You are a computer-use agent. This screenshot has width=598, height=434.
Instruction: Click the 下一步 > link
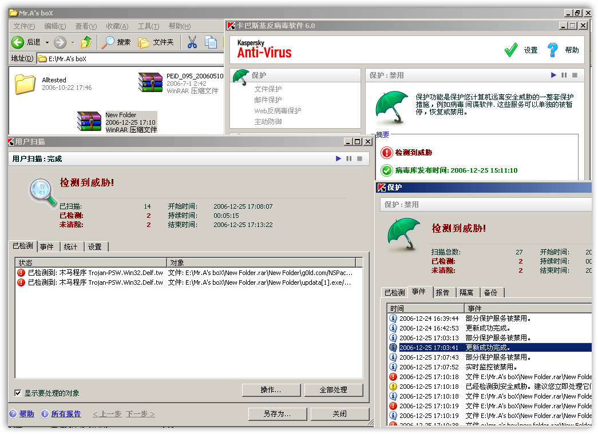[x=140, y=414]
